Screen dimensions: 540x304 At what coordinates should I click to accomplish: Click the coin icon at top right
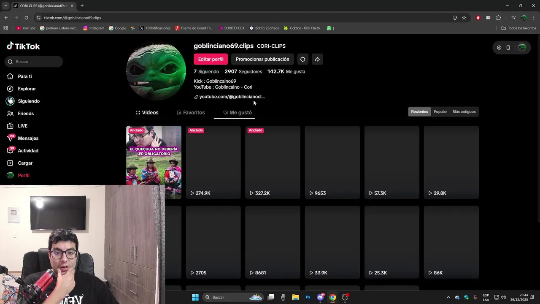click(x=499, y=48)
